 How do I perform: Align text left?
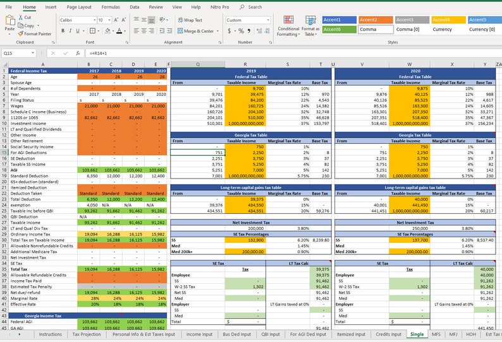tap(137, 31)
